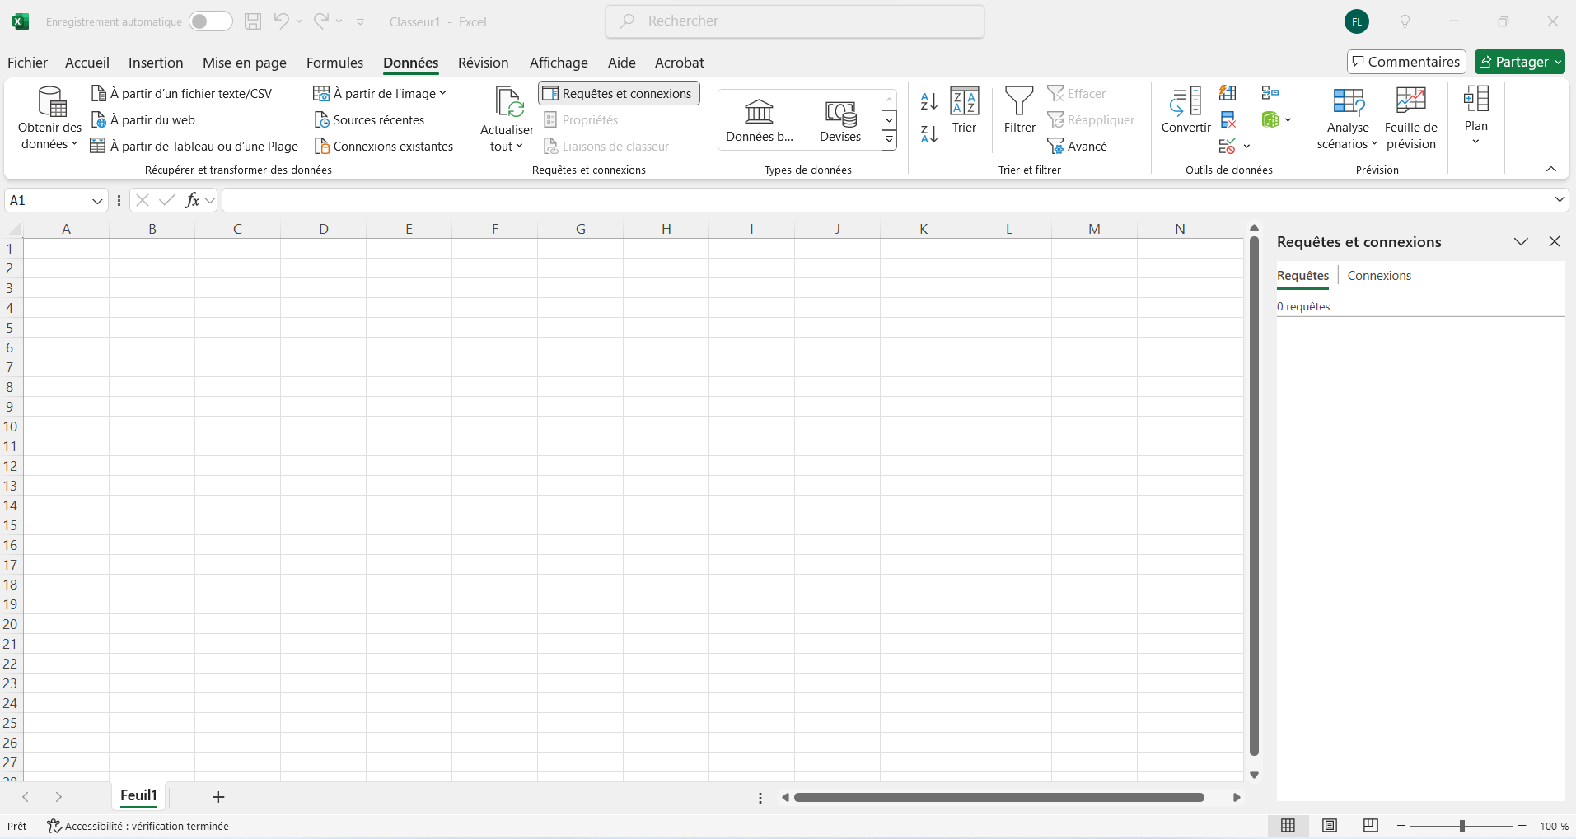The width and height of the screenshot is (1576, 839).
Task: Click the Data Validation icon
Action: click(x=1228, y=147)
